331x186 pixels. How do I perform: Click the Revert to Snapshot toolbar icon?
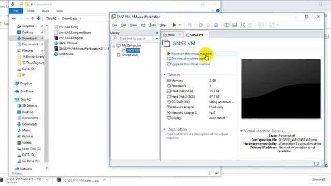pyautogui.click(x=208, y=25)
